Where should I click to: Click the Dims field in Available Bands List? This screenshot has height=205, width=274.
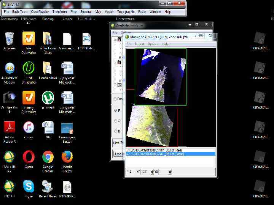118,143
